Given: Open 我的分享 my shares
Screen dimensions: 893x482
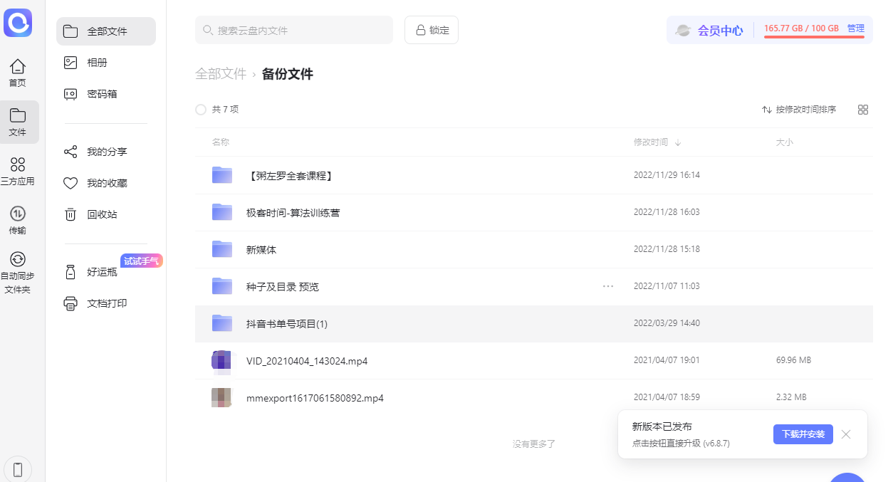Looking at the screenshot, I should coord(106,152).
